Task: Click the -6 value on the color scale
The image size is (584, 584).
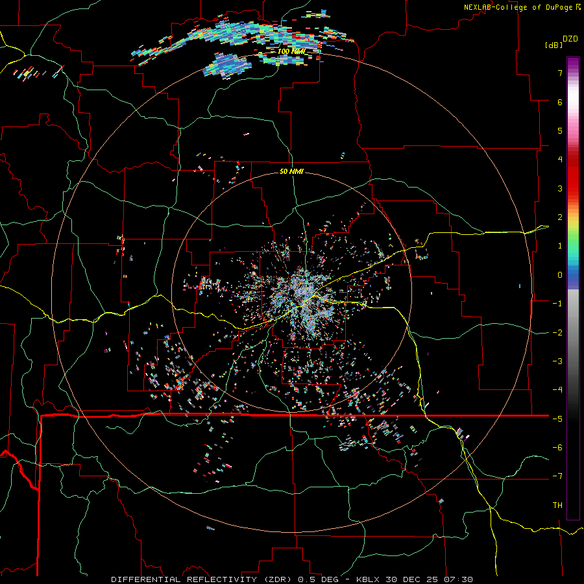Action: 557,448
